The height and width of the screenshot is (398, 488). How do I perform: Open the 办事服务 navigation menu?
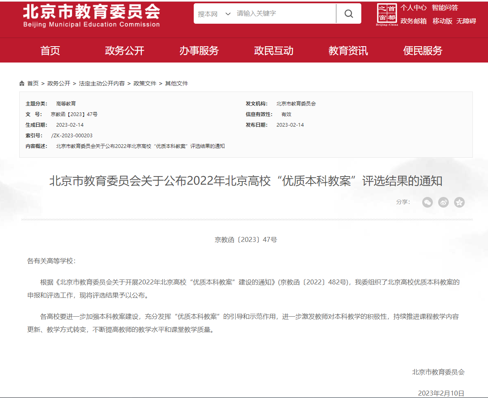pyautogui.click(x=199, y=51)
